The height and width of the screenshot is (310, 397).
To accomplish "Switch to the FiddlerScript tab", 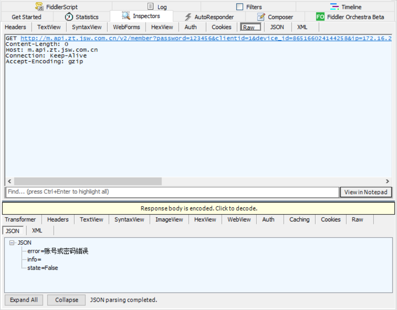I will click(57, 7).
